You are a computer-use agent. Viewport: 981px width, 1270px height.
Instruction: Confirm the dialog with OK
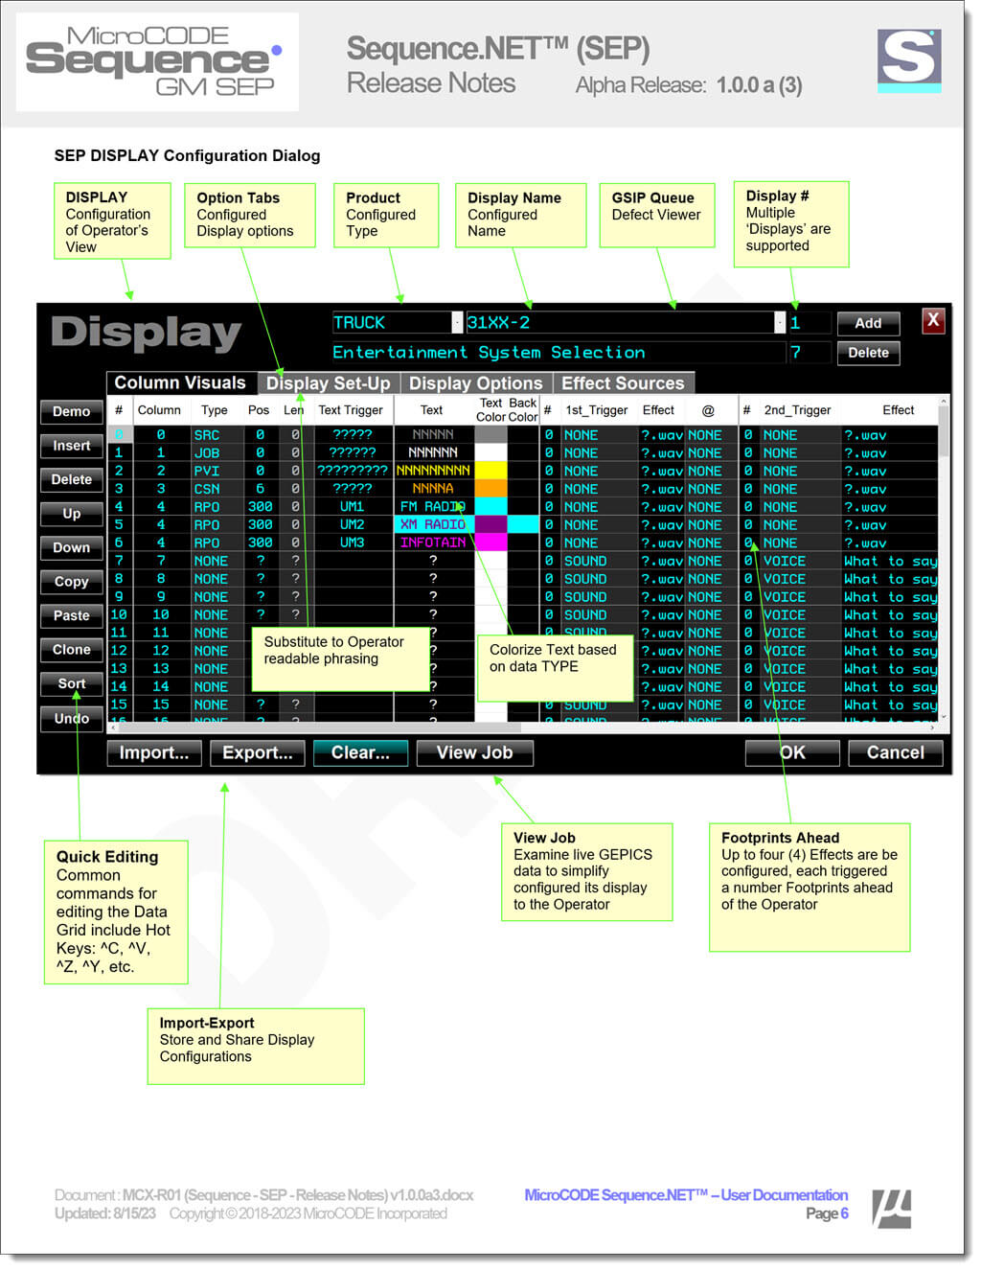point(792,753)
